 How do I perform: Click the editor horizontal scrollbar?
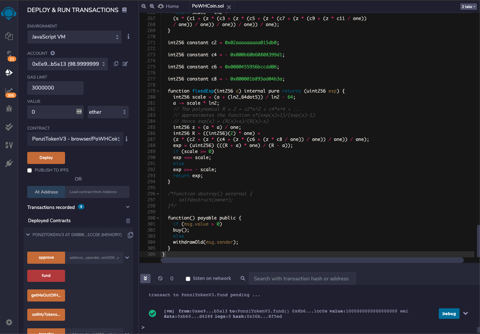point(312,260)
